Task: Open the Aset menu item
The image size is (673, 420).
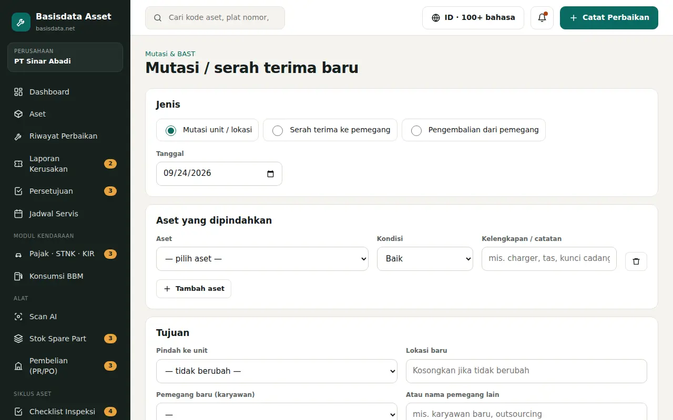Action: [65, 114]
